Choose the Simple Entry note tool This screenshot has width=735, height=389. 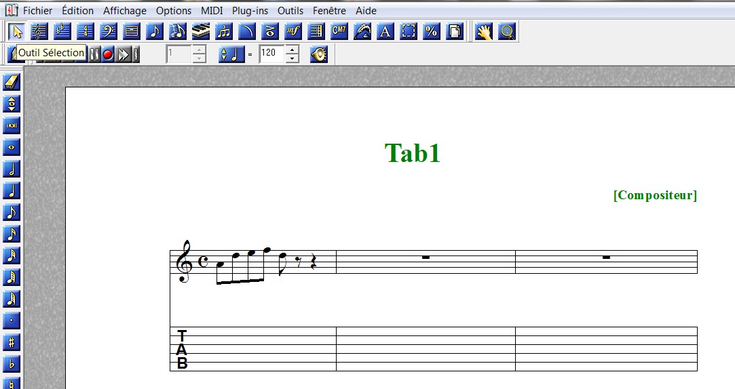(x=155, y=31)
